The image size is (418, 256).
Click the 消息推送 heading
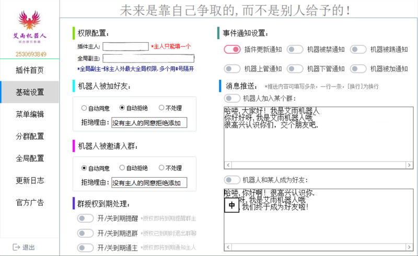pos(241,86)
